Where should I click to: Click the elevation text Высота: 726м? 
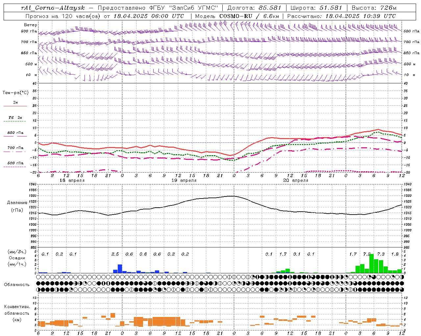click(x=374, y=8)
